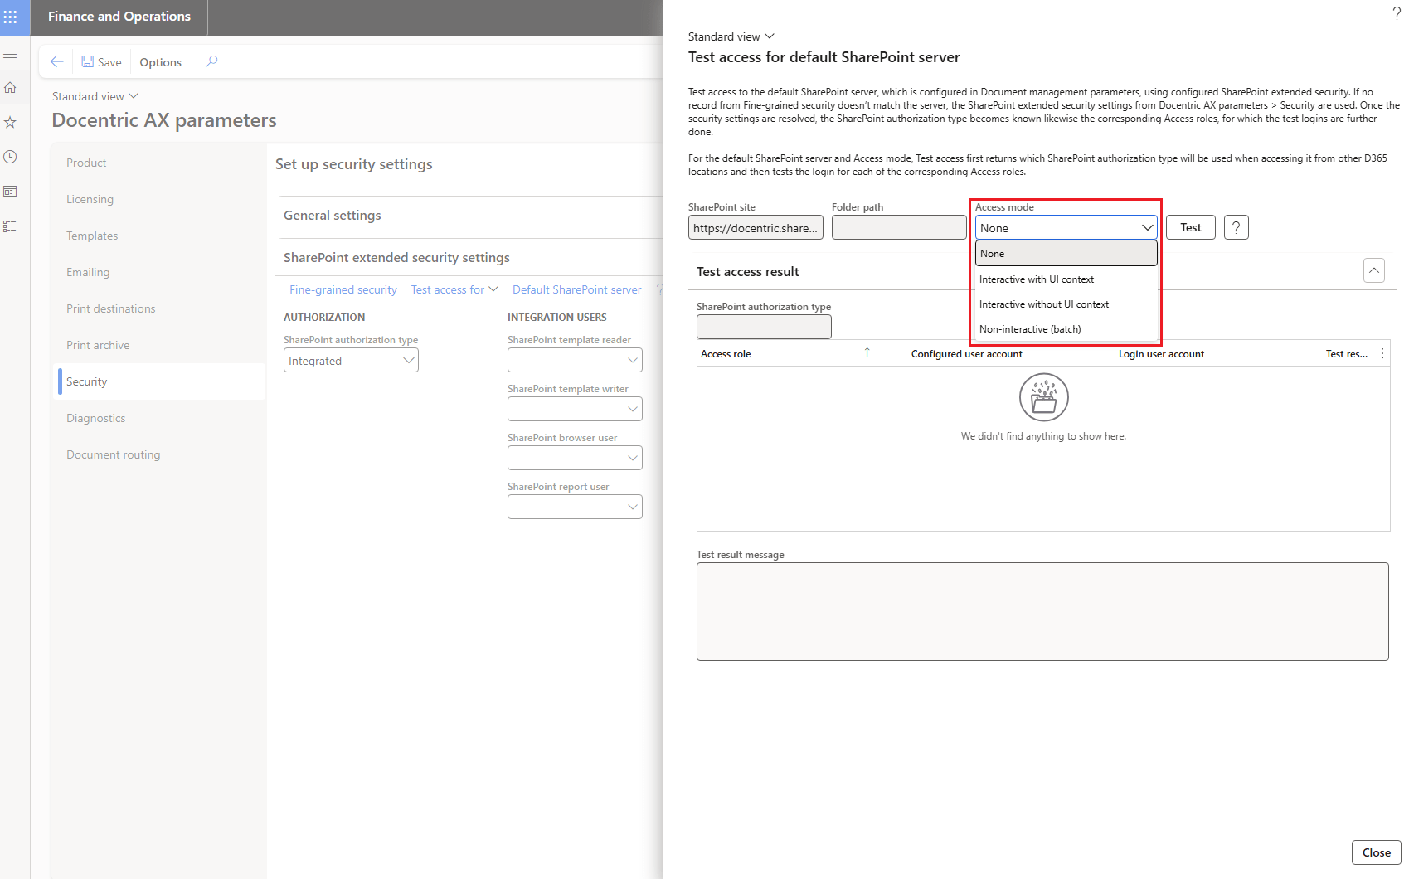Open Recent clock icon in sidebar
Image resolution: width=1409 pixels, height=879 pixels.
(11, 157)
